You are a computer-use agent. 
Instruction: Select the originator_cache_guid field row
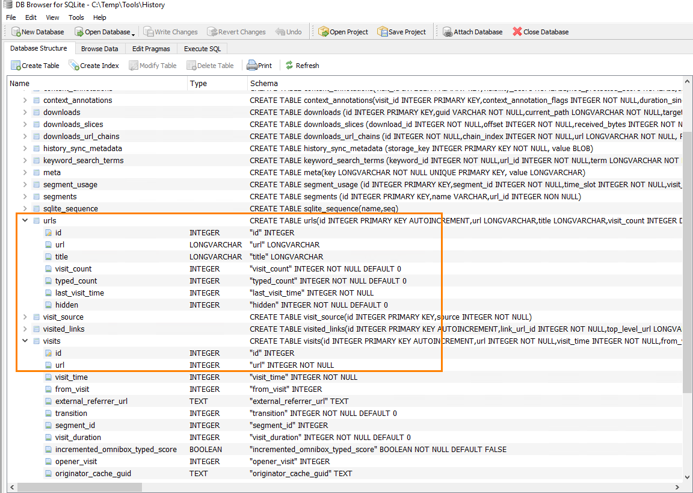pyautogui.click(x=345, y=474)
